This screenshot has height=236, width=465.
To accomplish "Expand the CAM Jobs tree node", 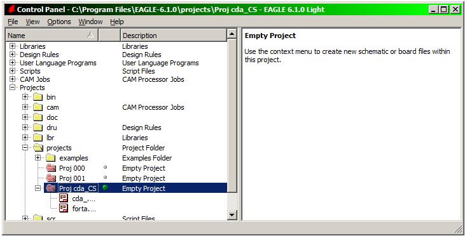I will point(12,79).
